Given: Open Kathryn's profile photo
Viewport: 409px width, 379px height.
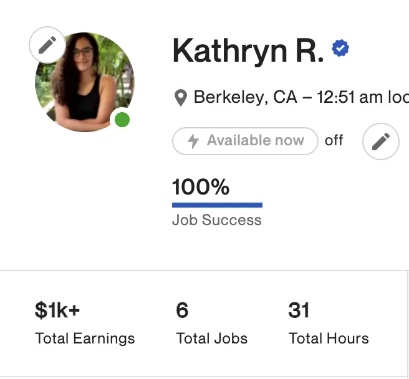Looking at the screenshot, I should coord(85,82).
